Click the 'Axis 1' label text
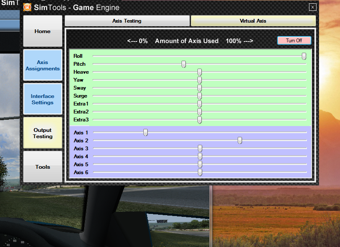This screenshot has width=340, height=247. click(81, 132)
